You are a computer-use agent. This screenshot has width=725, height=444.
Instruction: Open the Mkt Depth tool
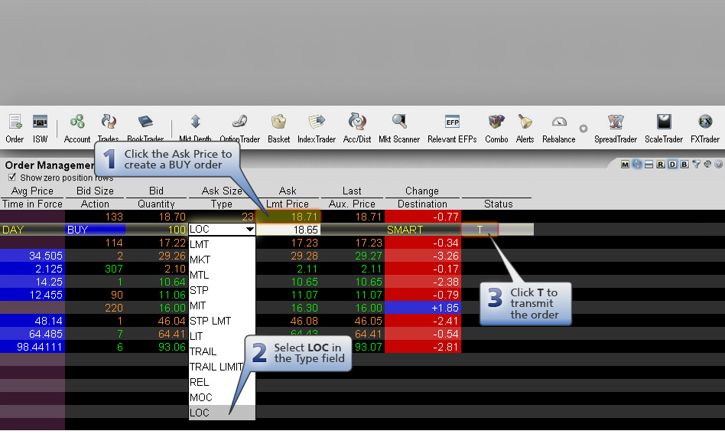click(x=195, y=129)
